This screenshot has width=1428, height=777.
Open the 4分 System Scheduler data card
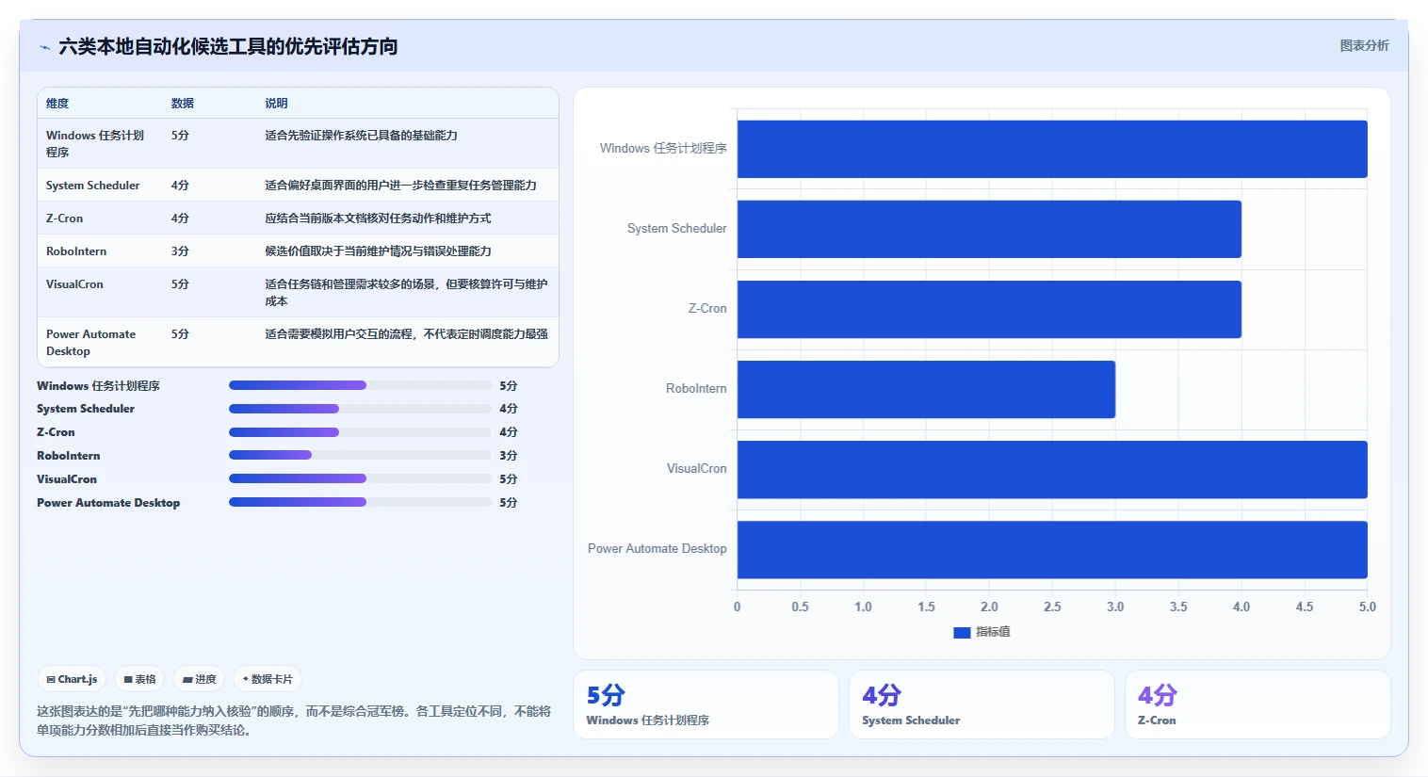click(x=982, y=704)
